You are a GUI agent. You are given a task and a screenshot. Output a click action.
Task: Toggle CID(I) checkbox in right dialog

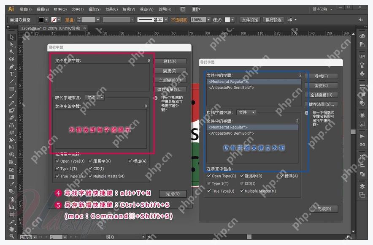pyautogui.click(x=242, y=183)
